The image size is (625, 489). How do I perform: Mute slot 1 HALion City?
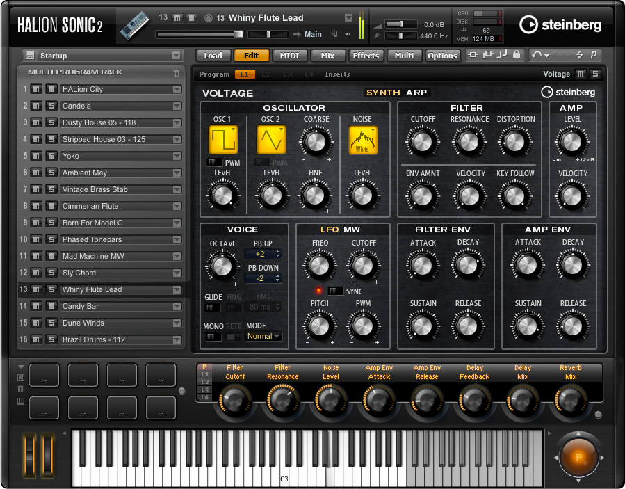click(x=36, y=89)
